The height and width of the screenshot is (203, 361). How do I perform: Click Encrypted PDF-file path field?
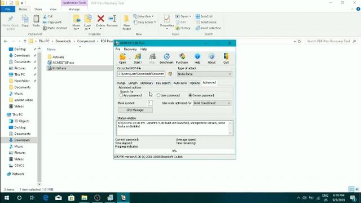pyautogui.click(x=141, y=74)
